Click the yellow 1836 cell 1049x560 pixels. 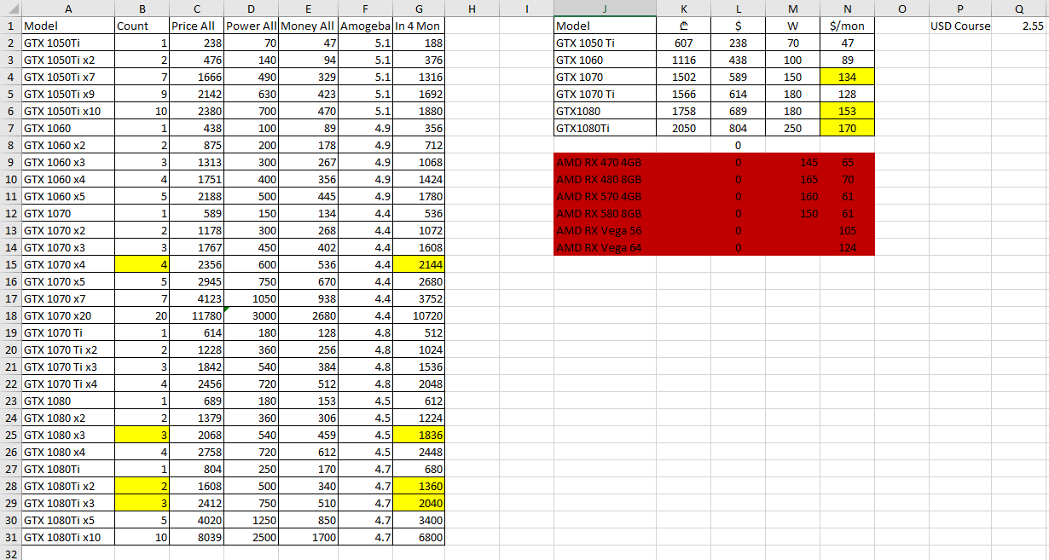click(x=419, y=435)
